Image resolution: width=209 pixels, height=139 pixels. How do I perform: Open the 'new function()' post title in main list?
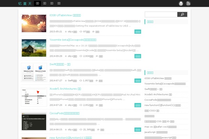(71, 138)
